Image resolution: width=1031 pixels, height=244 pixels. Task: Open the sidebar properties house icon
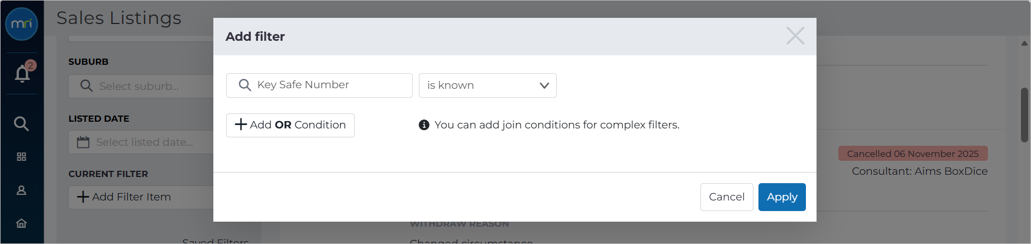[21, 223]
